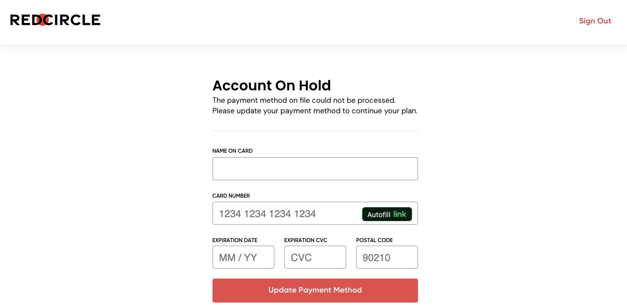The width and height of the screenshot is (627, 308).
Task: Click the EXPIRATION CVC label
Action: [306, 240]
